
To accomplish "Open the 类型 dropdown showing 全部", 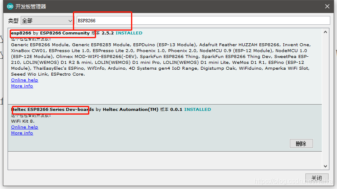I will click(x=47, y=21).
